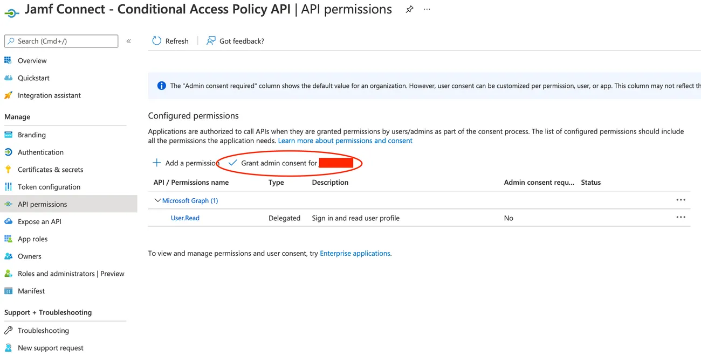Image resolution: width=701 pixels, height=356 pixels.
Task: Click the Configured permissions heading
Action: (193, 115)
